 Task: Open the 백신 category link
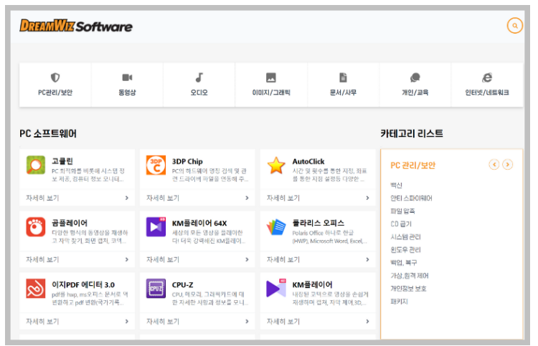(x=396, y=186)
